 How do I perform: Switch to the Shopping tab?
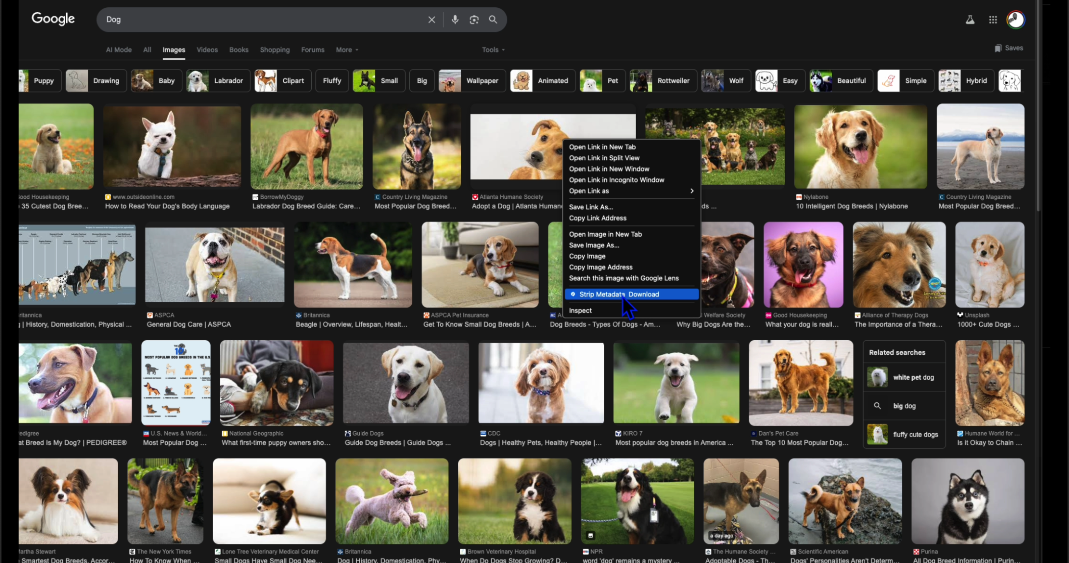pos(274,50)
